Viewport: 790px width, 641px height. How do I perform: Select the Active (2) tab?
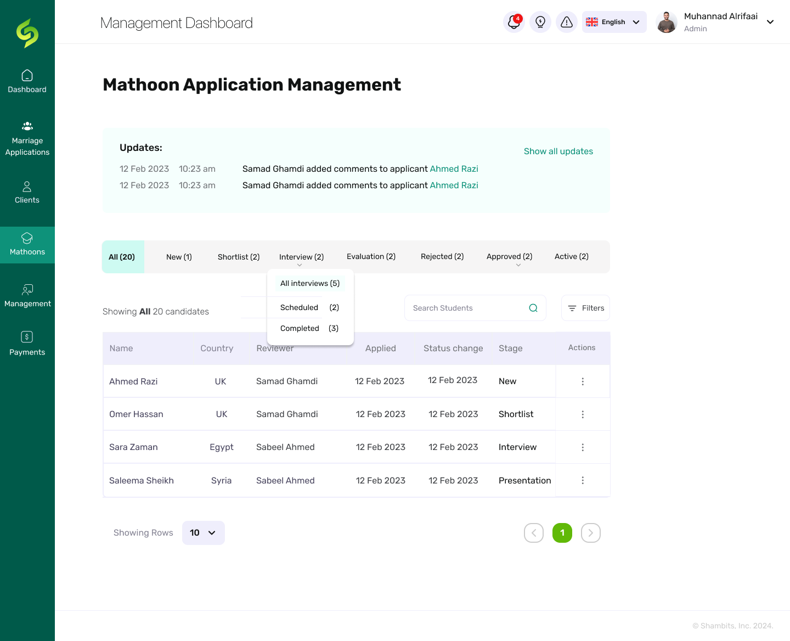[572, 256]
